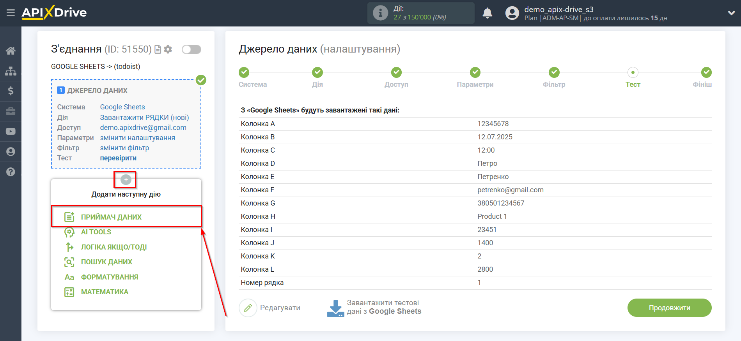
Task: Select AI TOOLS option
Action: coord(96,232)
